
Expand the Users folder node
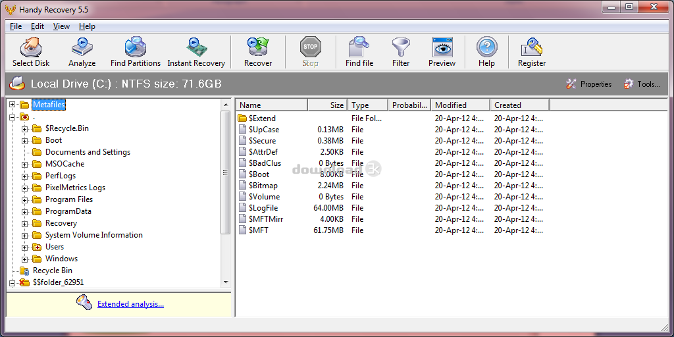coord(24,247)
